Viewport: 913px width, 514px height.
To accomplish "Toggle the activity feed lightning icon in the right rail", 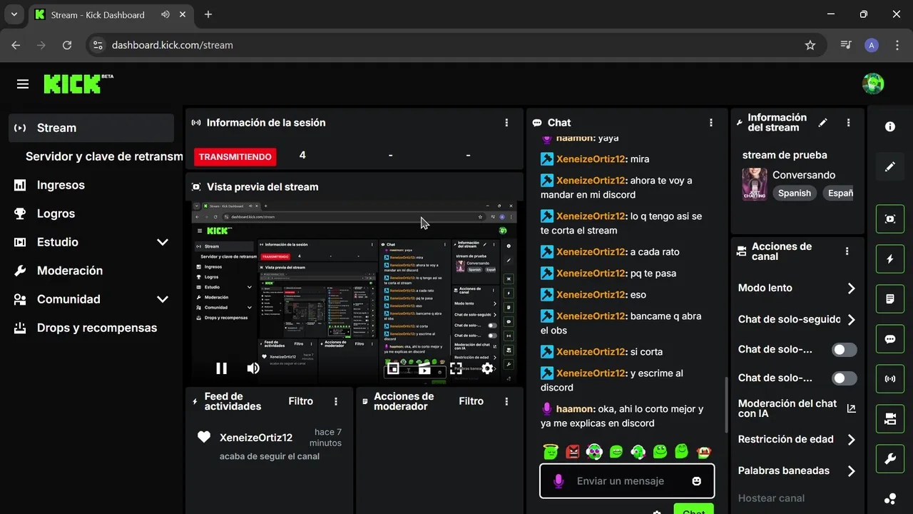I will pos(890,259).
